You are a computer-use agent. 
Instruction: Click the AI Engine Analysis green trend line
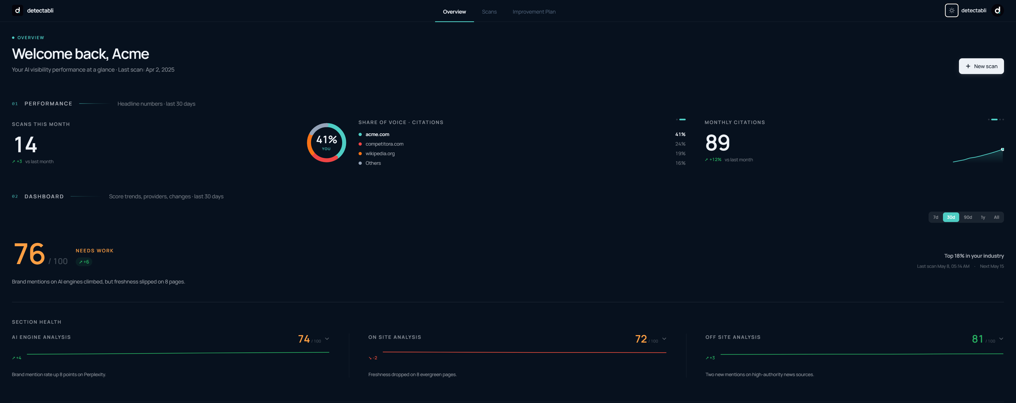178,353
